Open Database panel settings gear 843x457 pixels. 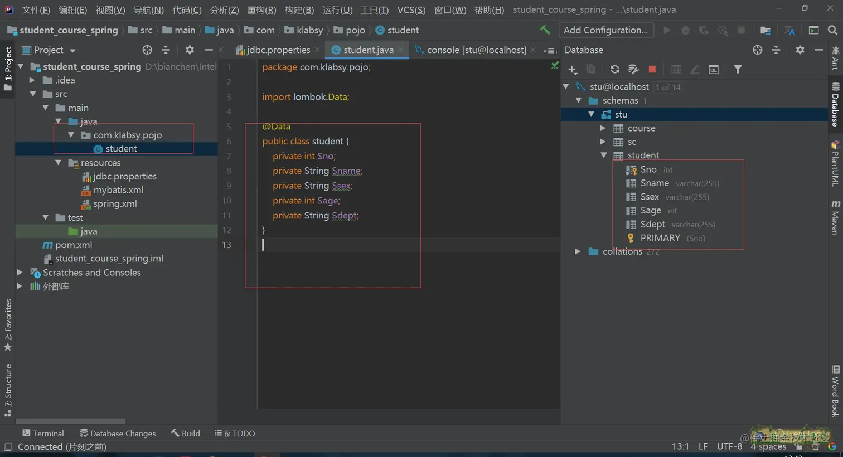pyautogui.click(x=800, y=50)
